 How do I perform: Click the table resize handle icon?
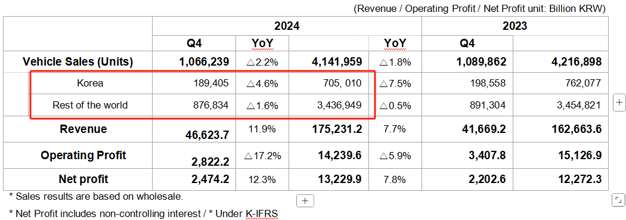click(x=618, y=200)
